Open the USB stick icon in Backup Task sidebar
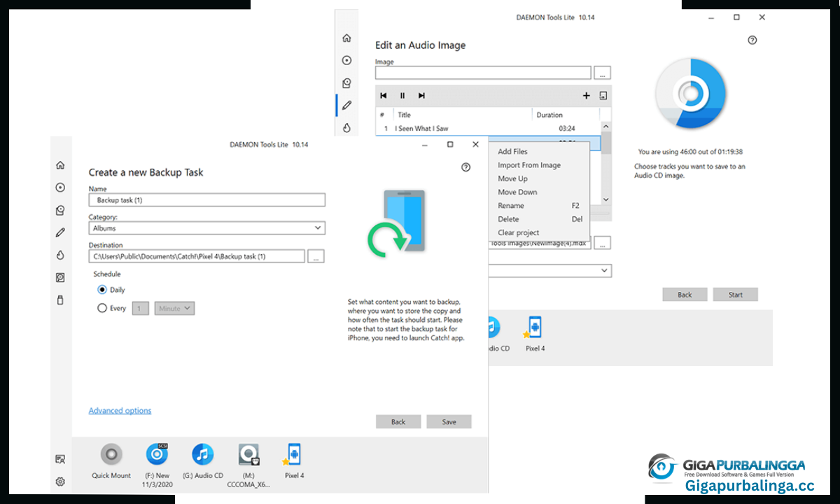 click(60, 300)
